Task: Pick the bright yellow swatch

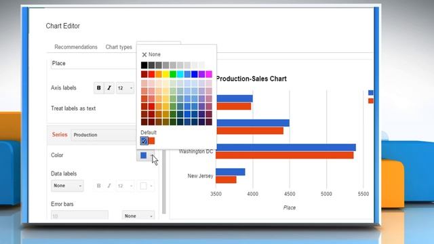Action: click(165, 74)
